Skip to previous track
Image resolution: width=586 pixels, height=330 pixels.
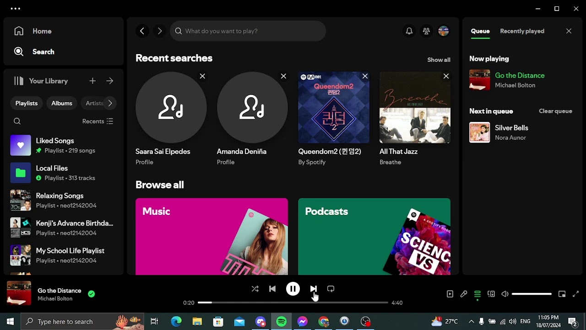point(272,289)
